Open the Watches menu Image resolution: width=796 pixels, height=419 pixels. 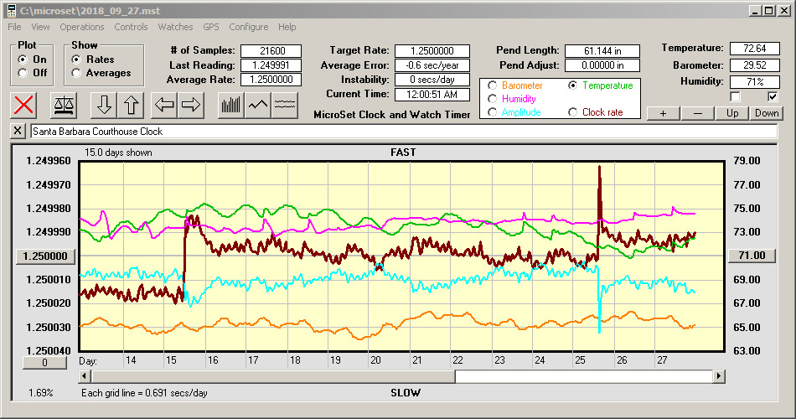pos(175,27)
